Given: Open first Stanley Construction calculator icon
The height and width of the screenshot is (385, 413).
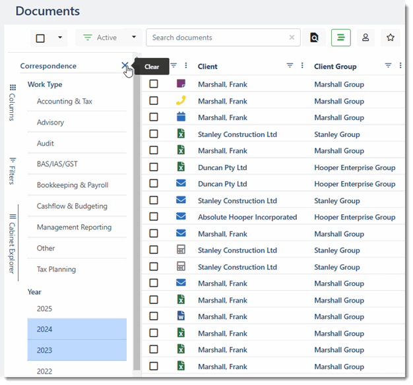Looking at the screenshot, I should click(x=181, y=249).
